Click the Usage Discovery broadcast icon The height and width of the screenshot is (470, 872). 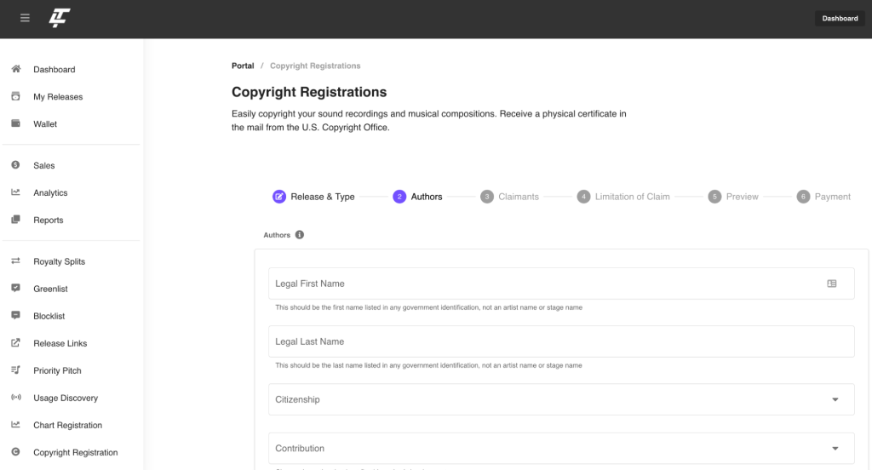15,397
